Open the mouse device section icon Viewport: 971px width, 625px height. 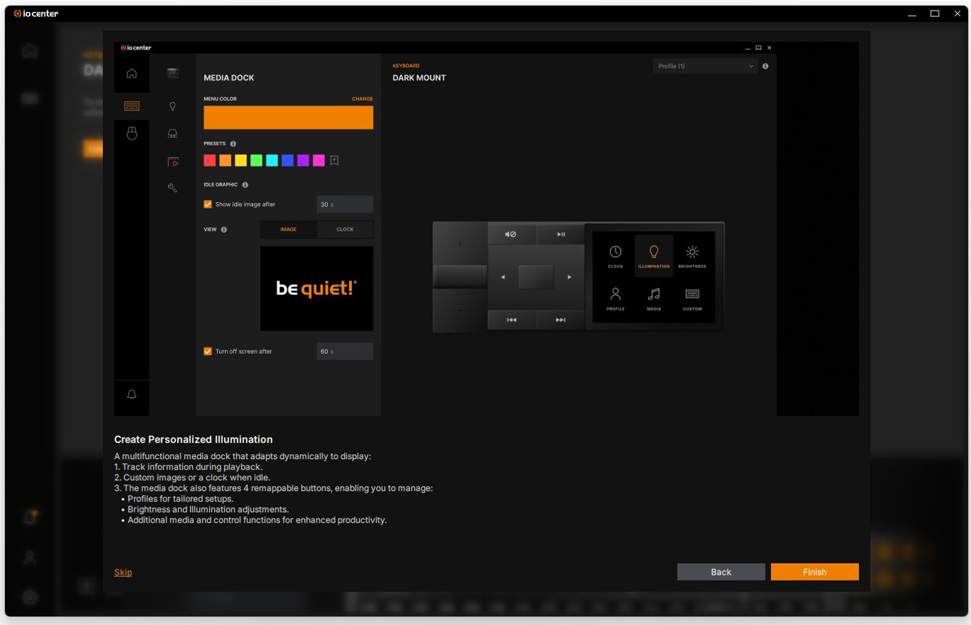[x=131, y=133]
